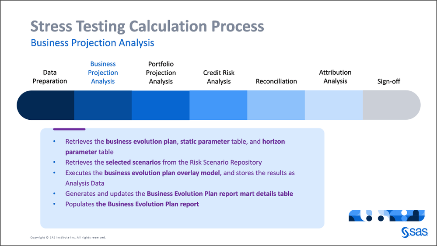
Task: Click the process bar segment under Credit Risk
Action: [218, 105]
